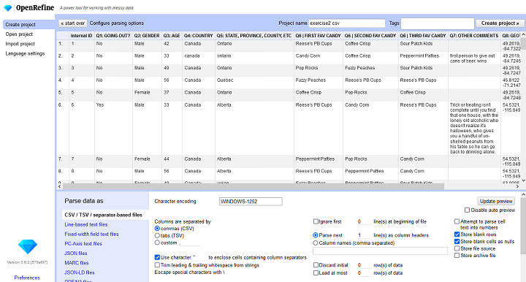The width and height of the screenshot is (526, 282).
Task: Click the Q7: OTHER COMMENTS column header
Action: click(474, 36)
